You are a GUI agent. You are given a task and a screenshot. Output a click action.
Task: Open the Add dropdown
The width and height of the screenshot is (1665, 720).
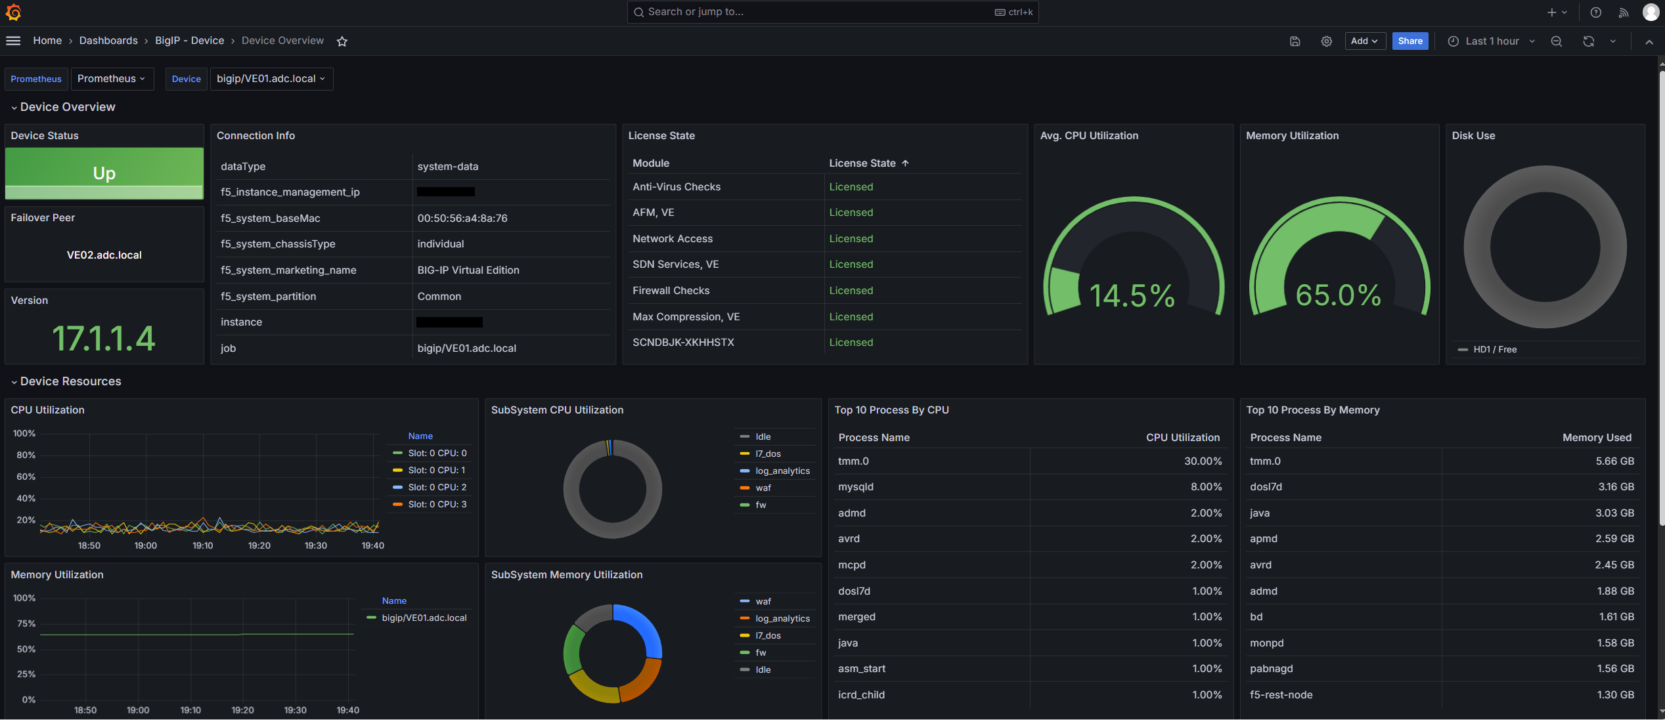pos(1364,41)
